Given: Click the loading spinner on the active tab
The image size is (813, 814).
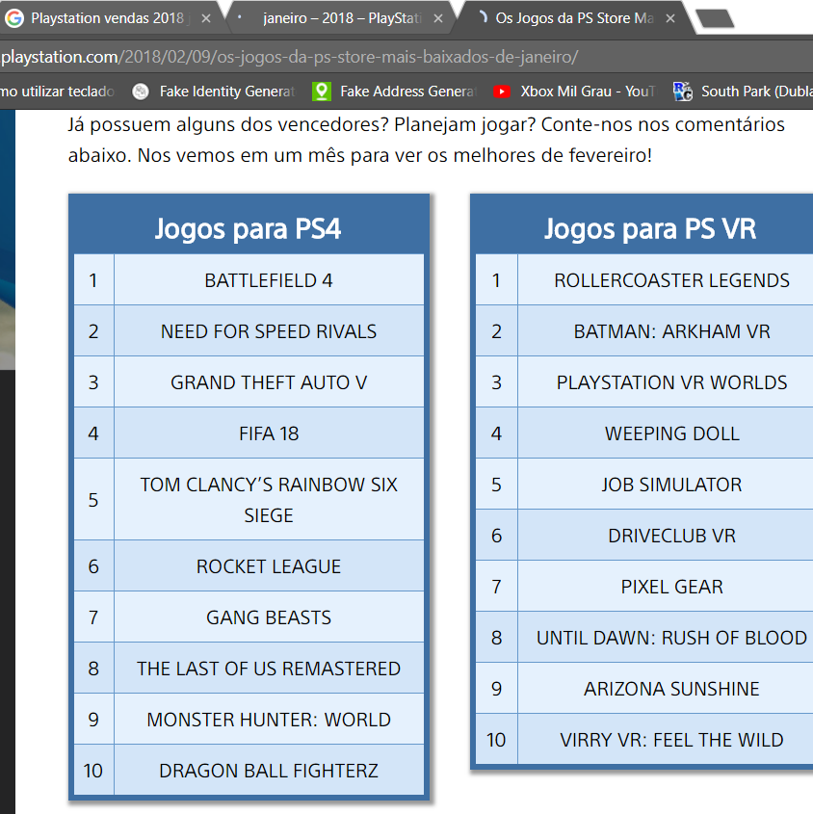Looking at the screenshot, I should [483, 18].
